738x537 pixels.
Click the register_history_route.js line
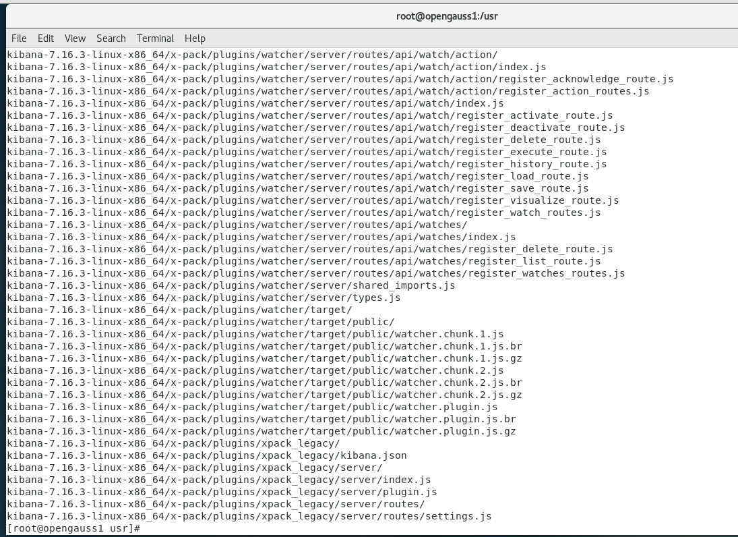(307, 165)
